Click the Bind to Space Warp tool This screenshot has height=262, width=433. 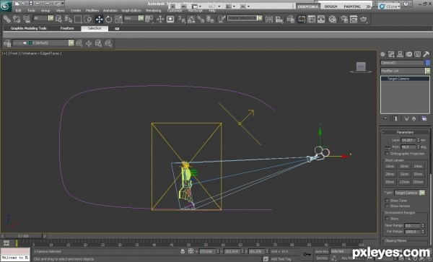tap(27, 19)
